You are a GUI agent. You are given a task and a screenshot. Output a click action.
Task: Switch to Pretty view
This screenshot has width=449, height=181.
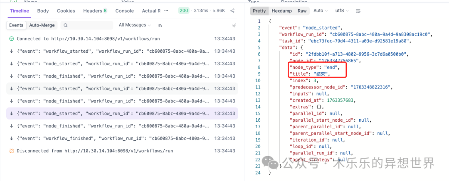coord(259,11)
